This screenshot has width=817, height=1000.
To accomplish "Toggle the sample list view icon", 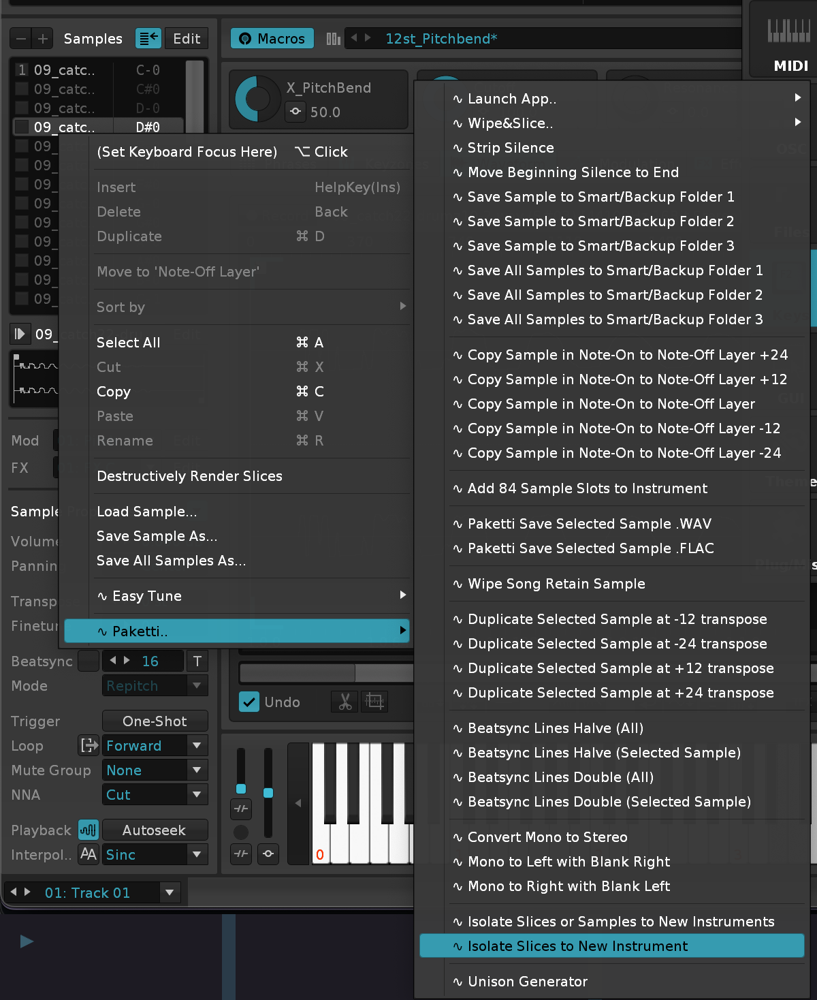I will [x=148, y=39].
